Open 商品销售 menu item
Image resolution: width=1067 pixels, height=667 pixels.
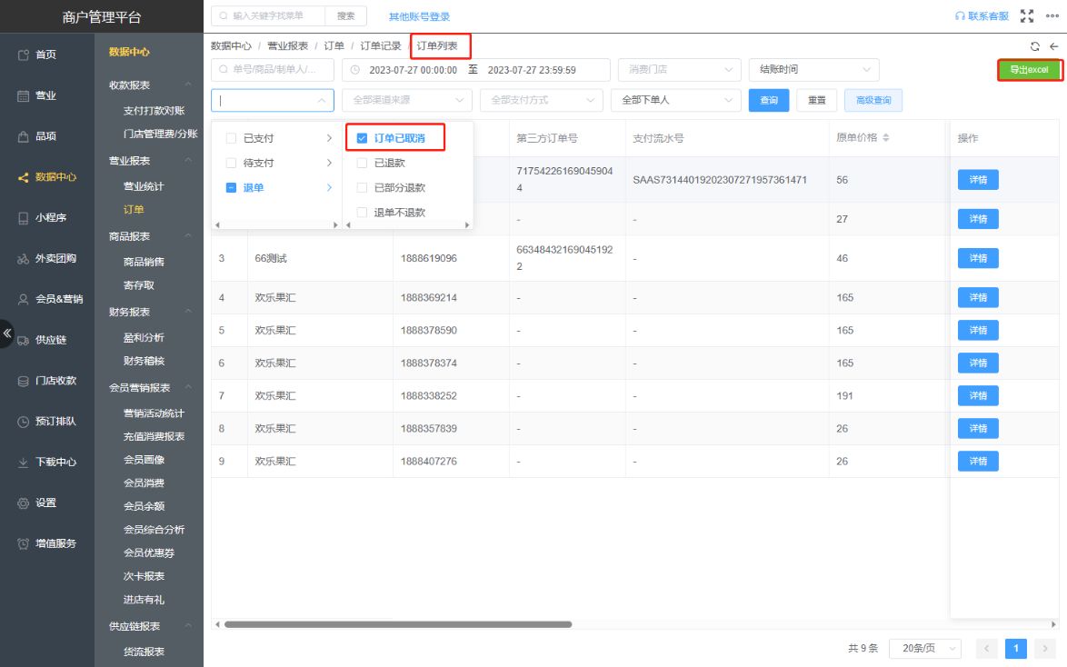144,262
